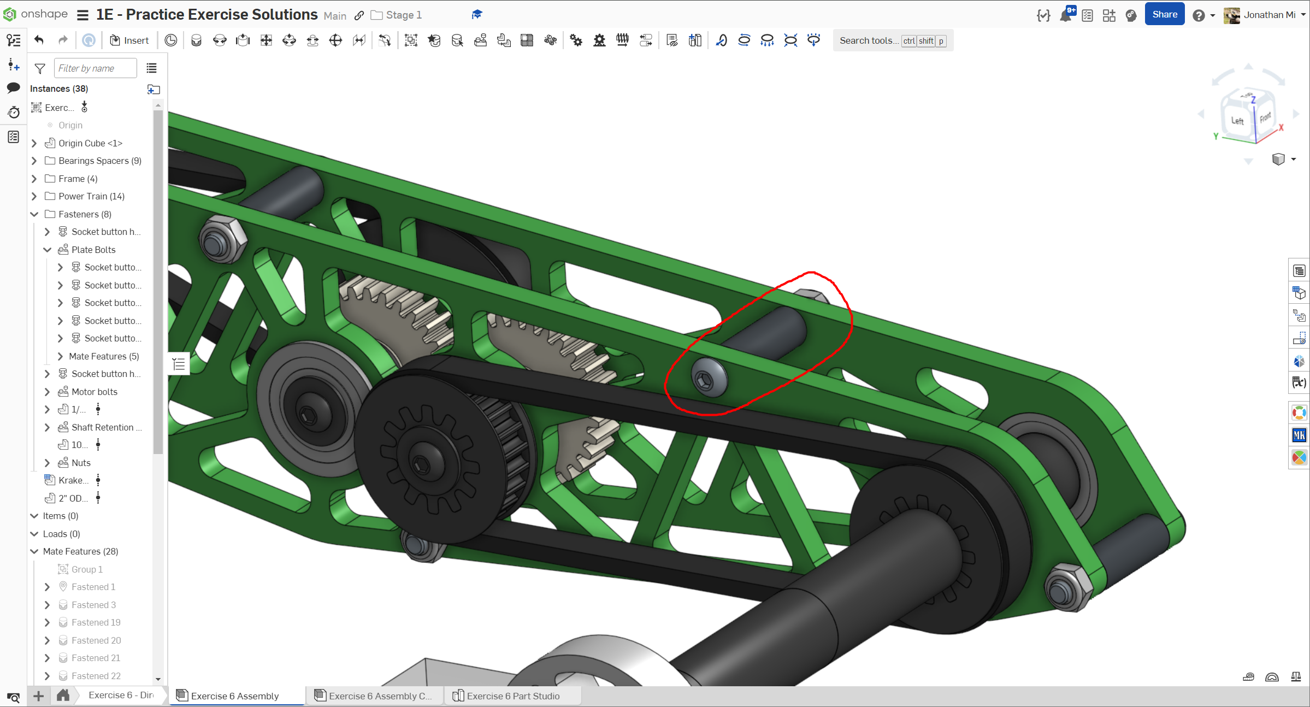Image resolution: width=1310 pixels, height=707 pixels.
Task: Open the Insert parts dialog
Action: point(129,40)
